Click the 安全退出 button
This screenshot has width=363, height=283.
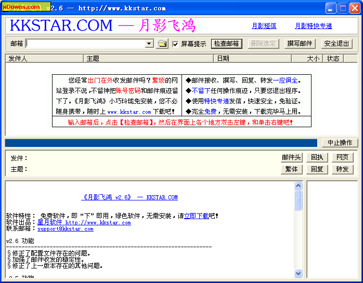[x=336, y=44]
